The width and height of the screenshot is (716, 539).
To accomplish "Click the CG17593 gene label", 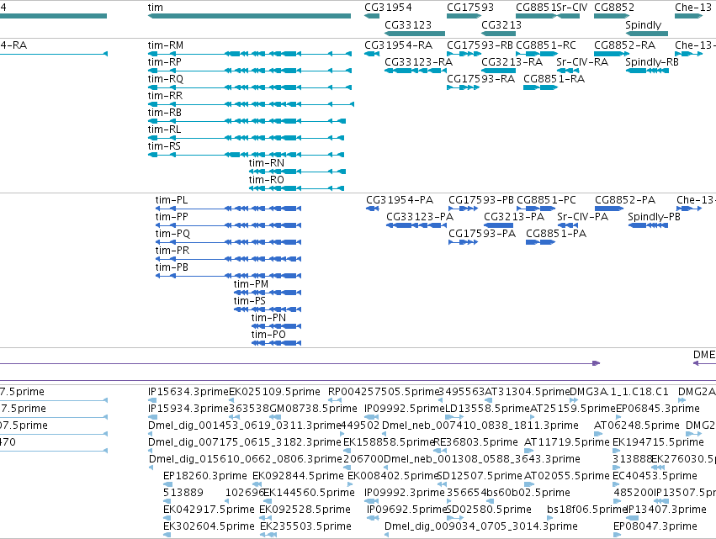I will pos(469,8).
